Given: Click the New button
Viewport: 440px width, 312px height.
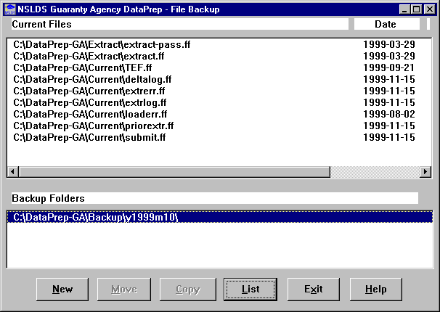Looking at the screenshot, I should click(62, 289).
